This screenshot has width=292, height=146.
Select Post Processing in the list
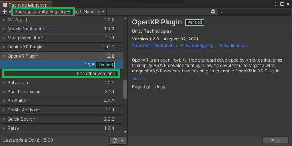[62, 92]
